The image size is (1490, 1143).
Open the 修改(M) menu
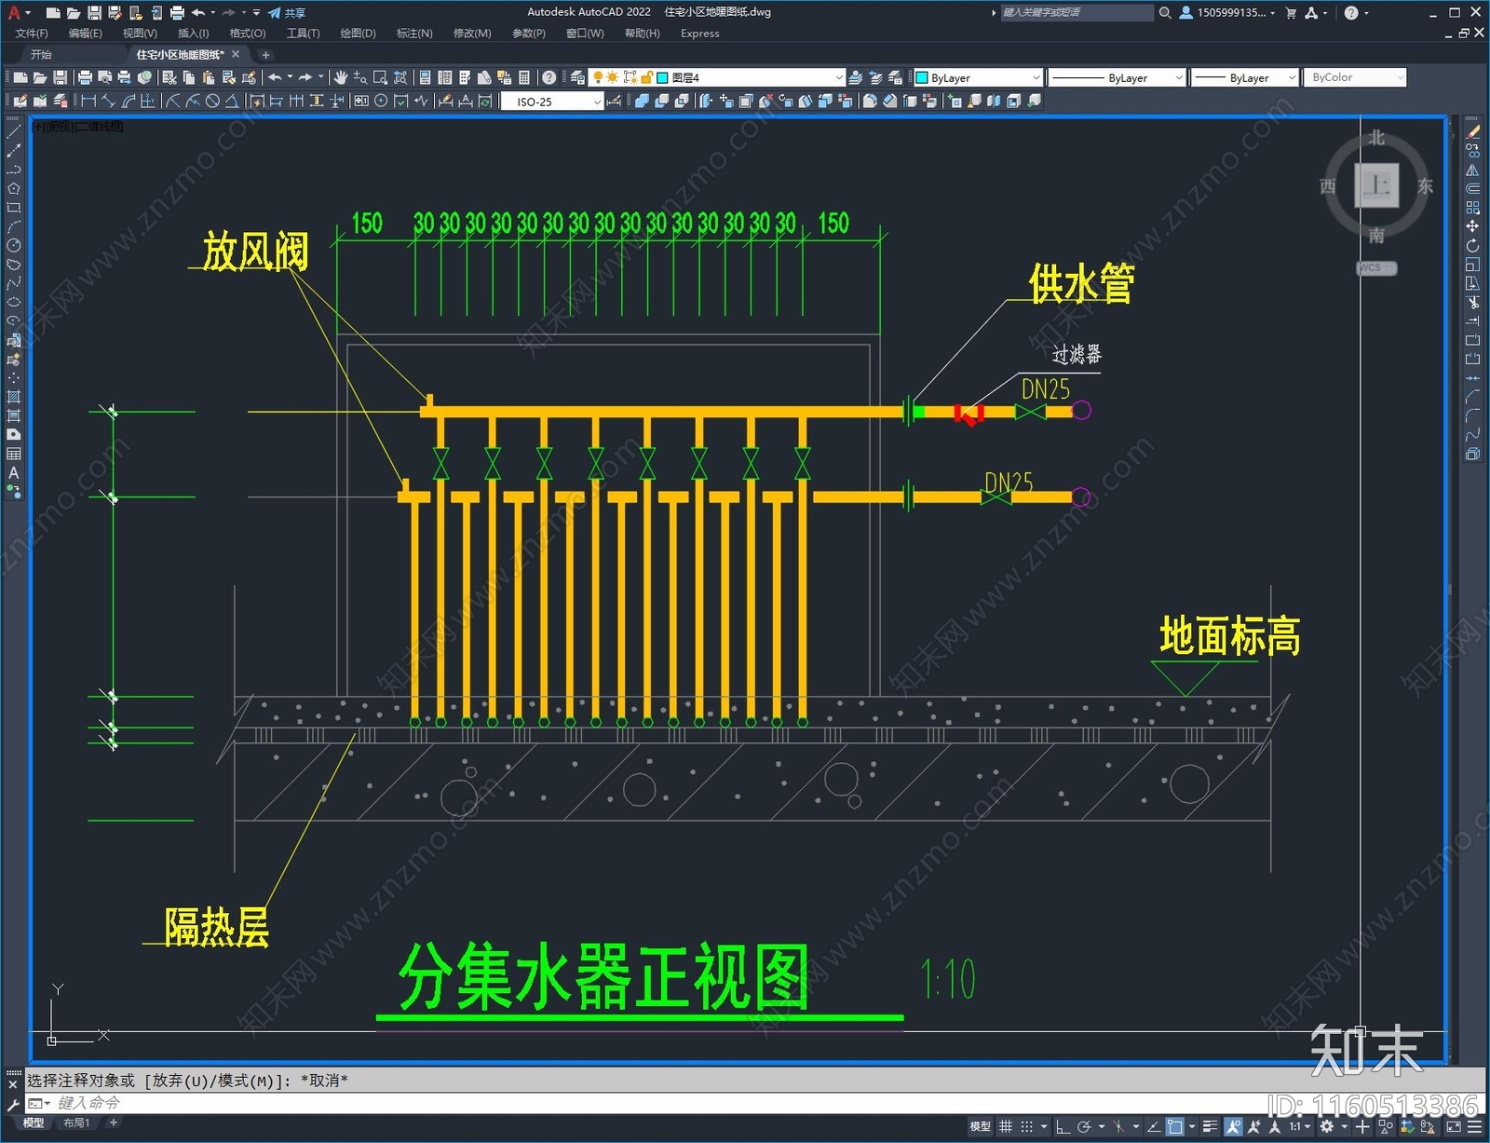472,34
